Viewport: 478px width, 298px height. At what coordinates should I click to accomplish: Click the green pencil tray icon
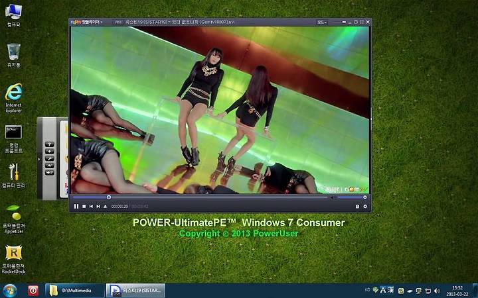(375, 291)
